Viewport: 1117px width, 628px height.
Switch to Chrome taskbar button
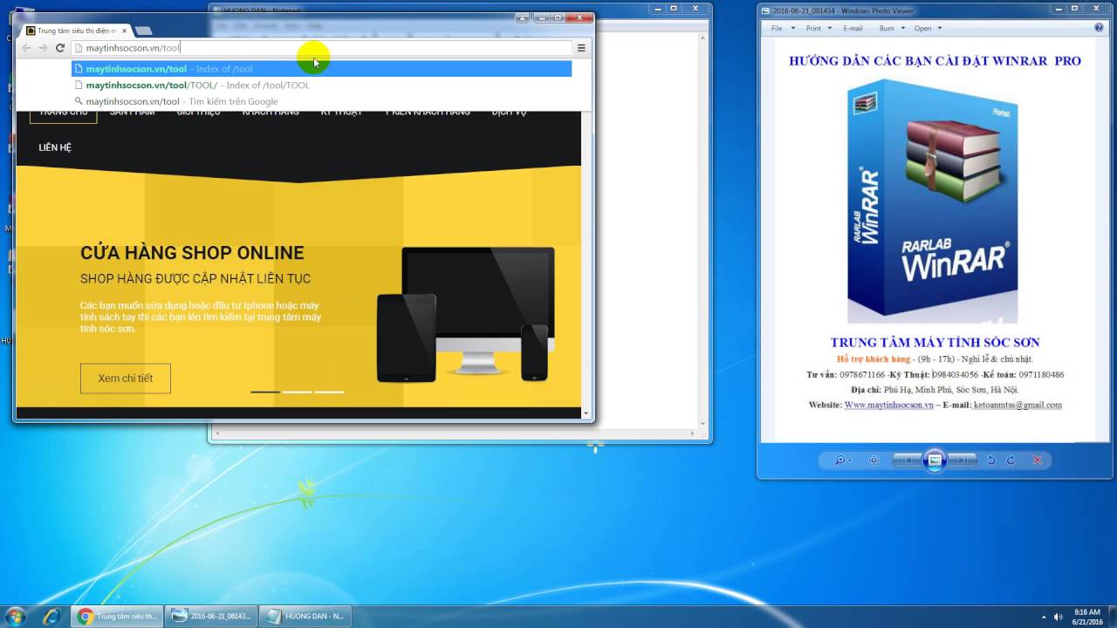point(117,616)
